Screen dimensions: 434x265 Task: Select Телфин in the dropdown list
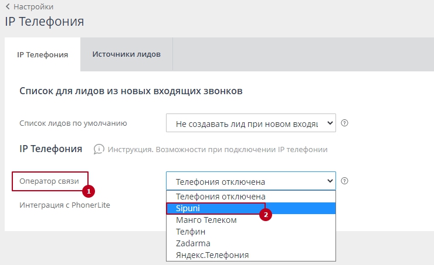click(191, 232)
